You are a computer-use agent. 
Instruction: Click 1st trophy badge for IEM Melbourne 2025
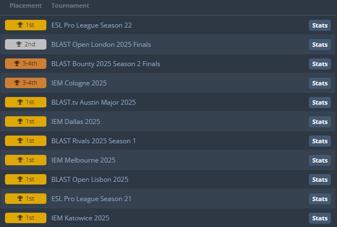[25, 160]
